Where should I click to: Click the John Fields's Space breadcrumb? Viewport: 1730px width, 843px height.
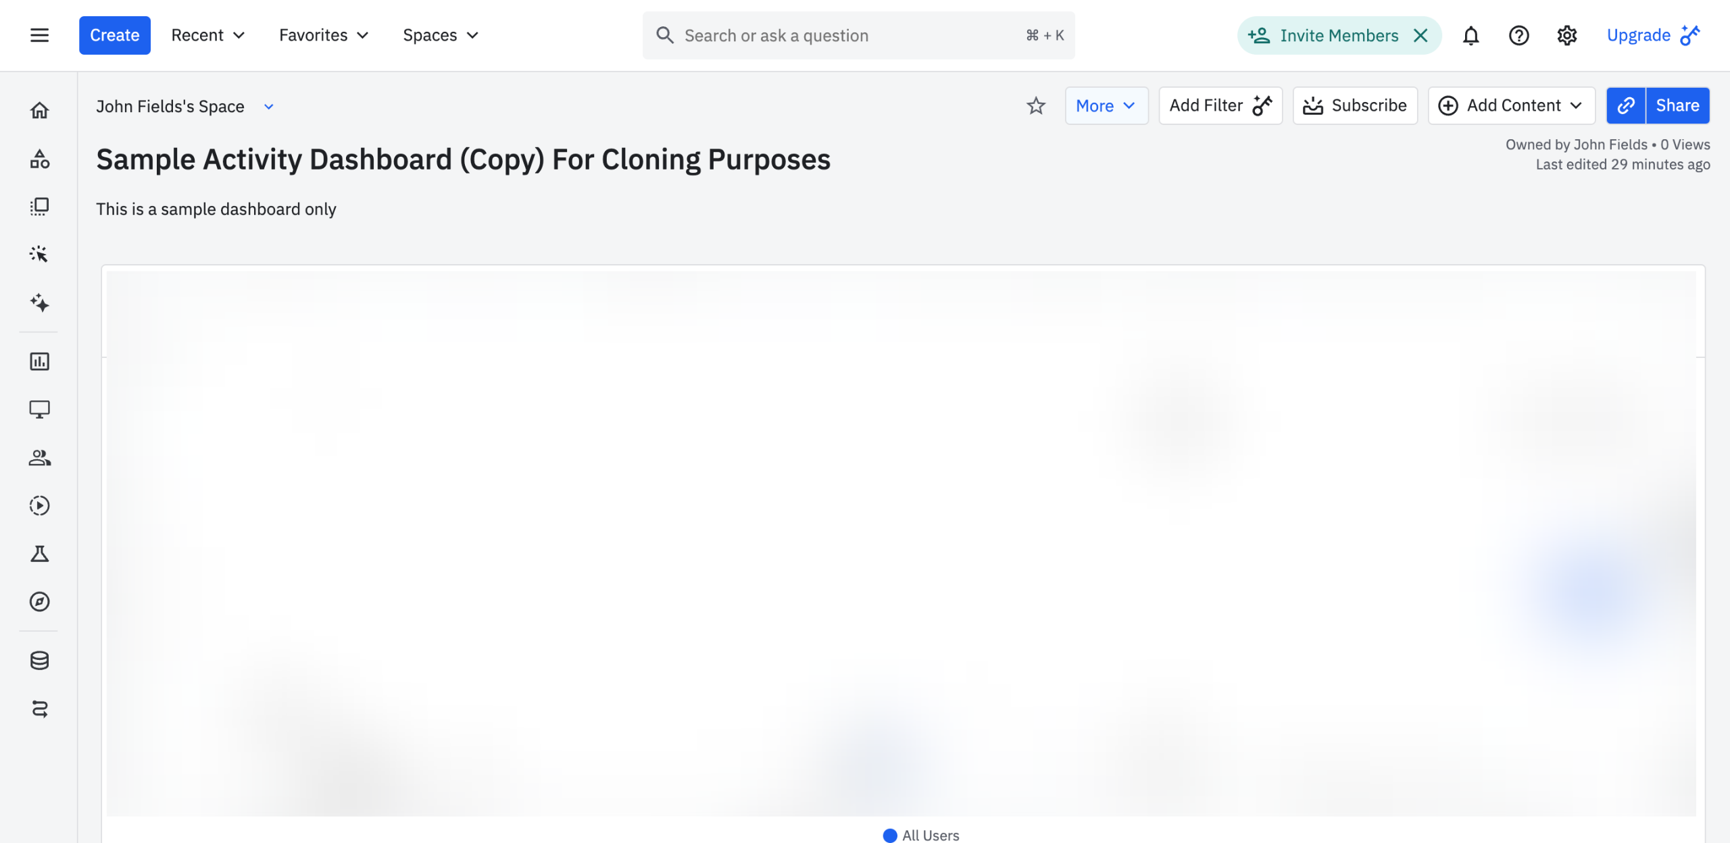[170, 107]
